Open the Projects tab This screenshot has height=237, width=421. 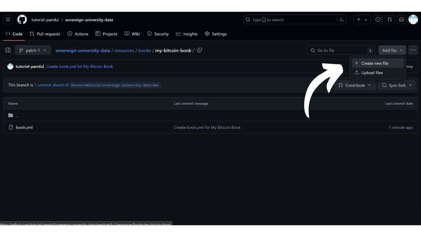coord(106,34)
